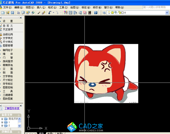Viewport: 170px width, 134px height.
Task: Expand the folder named 2 in tree
Action: (x=2, y=126)
